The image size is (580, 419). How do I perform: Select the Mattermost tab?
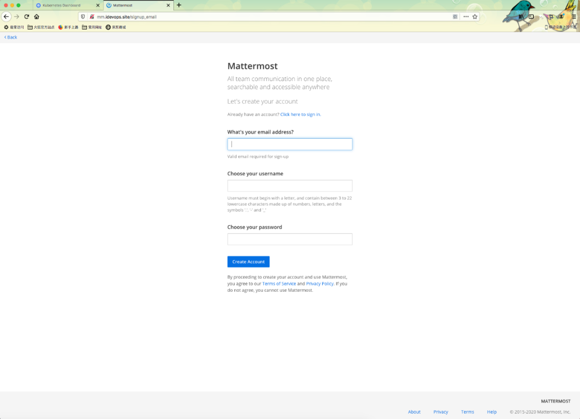point(138,5)
